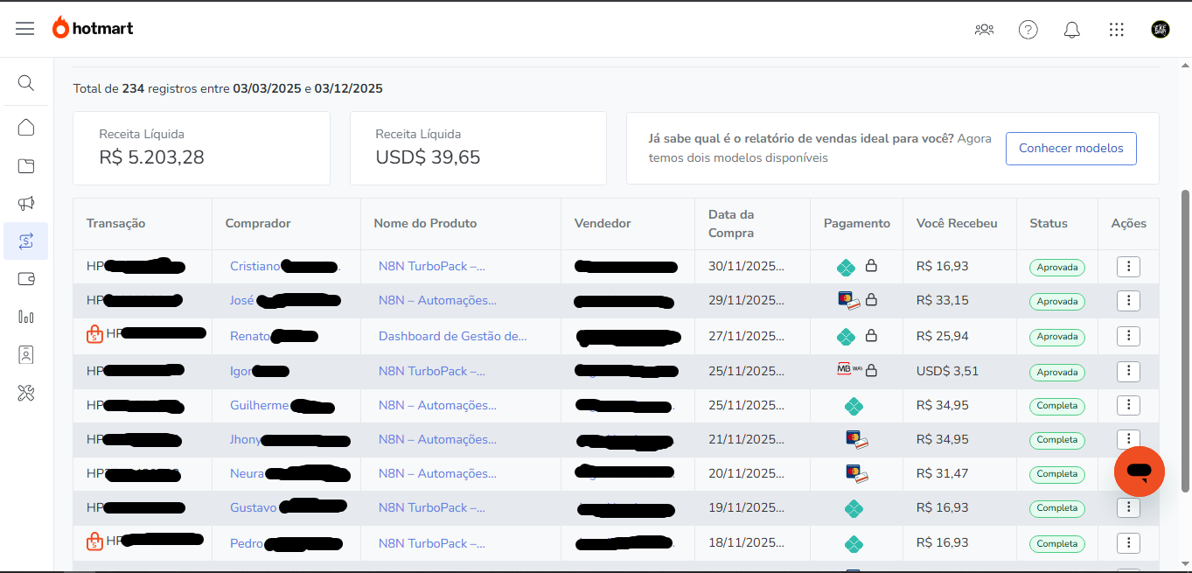
Task: Open the sidebar wallet icon
Action: click(x=26, y=279)
